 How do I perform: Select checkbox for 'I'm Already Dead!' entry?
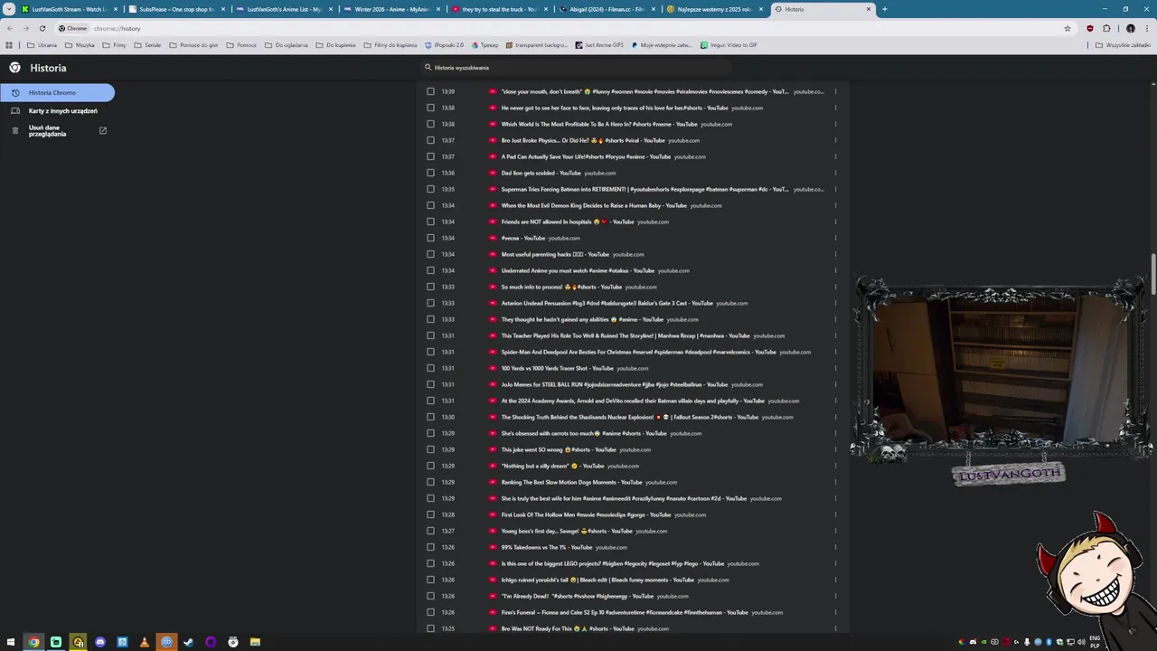click(x=430, y=596)
